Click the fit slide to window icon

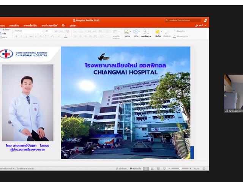click(204, 168)
